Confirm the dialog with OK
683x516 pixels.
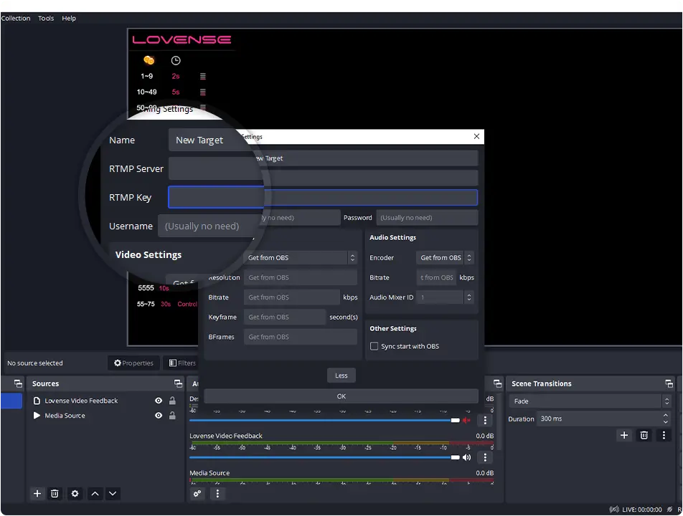(341, 396)
